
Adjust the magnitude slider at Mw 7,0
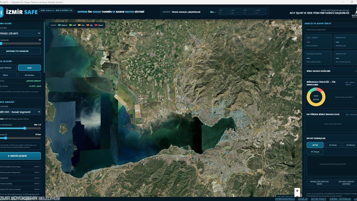[20, 128]
